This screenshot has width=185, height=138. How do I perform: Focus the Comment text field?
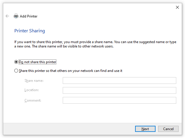[x=119, y=100]
